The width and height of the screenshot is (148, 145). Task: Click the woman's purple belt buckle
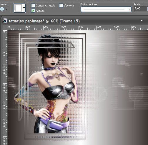[x=54, y=125]
